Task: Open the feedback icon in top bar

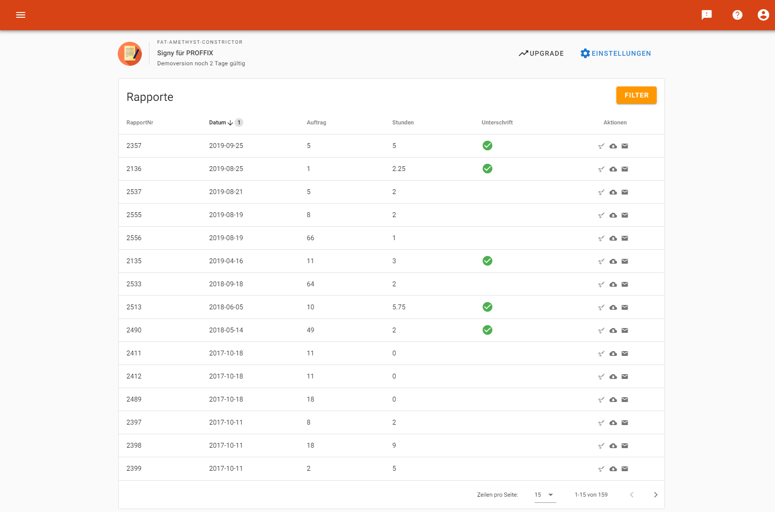Action: 706,15
